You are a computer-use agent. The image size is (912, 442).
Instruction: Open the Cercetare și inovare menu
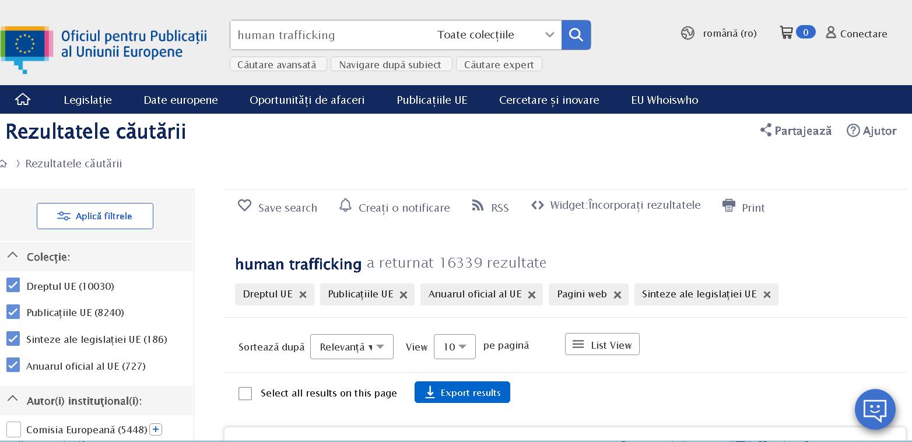[x=549, y=100]
